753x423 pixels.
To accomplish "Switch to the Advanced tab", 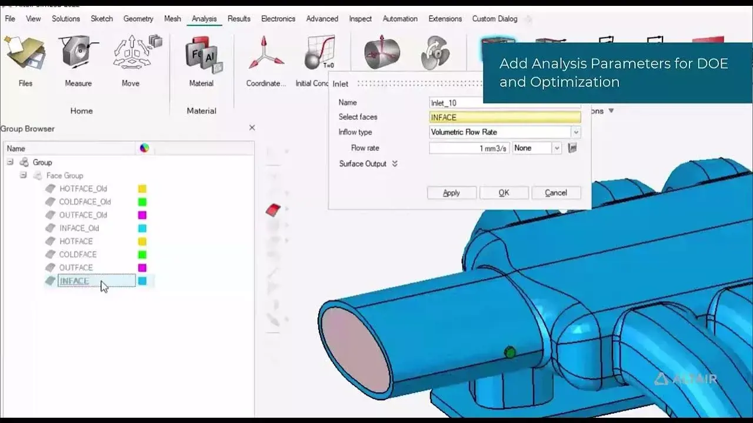I will click(322, 19).
